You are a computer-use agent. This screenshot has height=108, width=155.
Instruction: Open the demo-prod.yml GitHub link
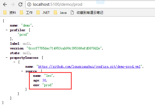pyautogui.click(x=89, y=67)
